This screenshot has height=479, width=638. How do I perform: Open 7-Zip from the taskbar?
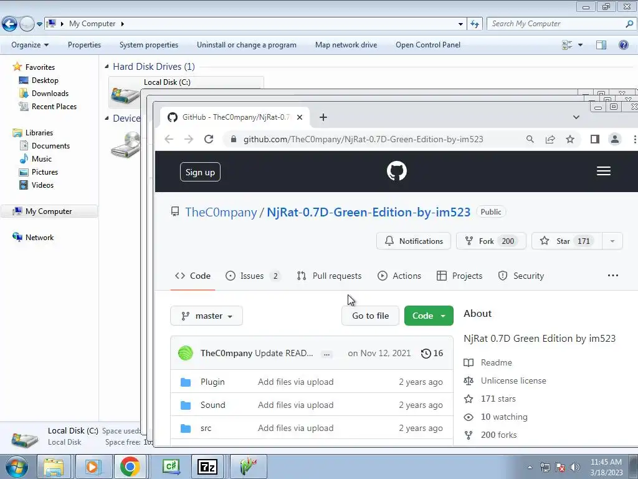207,467
